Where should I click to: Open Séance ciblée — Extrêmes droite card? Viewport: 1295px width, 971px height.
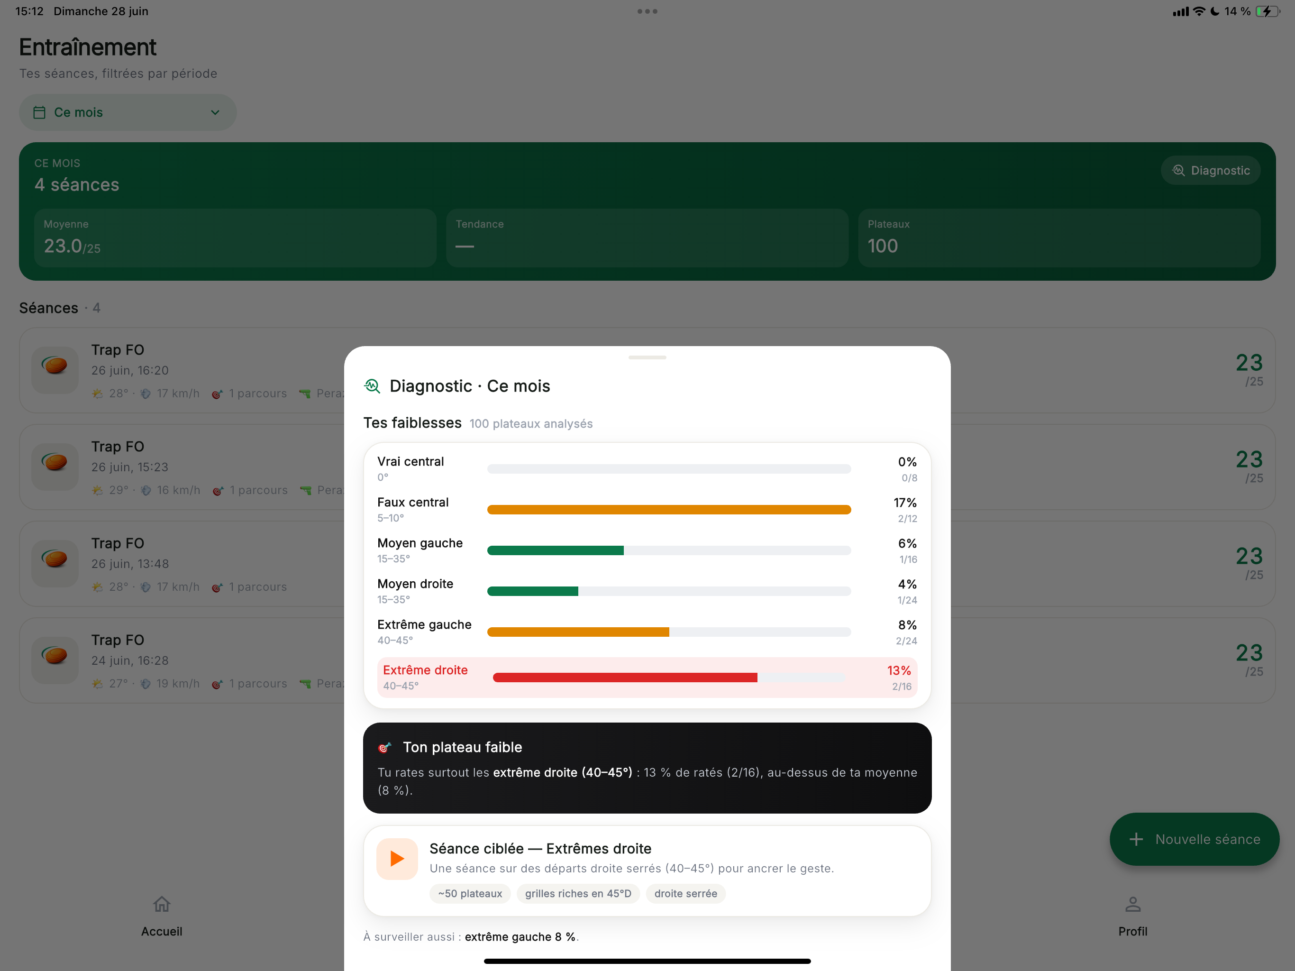pyautogui.click(x=647, y=871)
